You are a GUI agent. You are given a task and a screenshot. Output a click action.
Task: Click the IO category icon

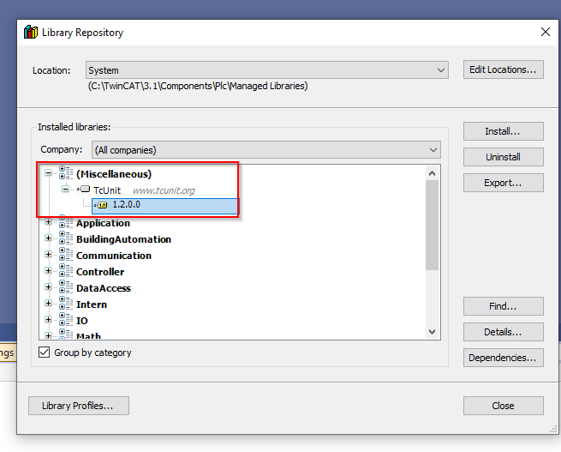click(65, 319)
